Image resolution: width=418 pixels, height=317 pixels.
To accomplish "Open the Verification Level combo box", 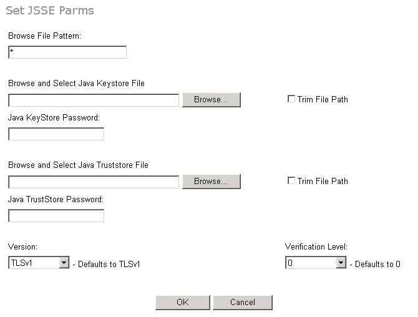I will tap(310, 263).
